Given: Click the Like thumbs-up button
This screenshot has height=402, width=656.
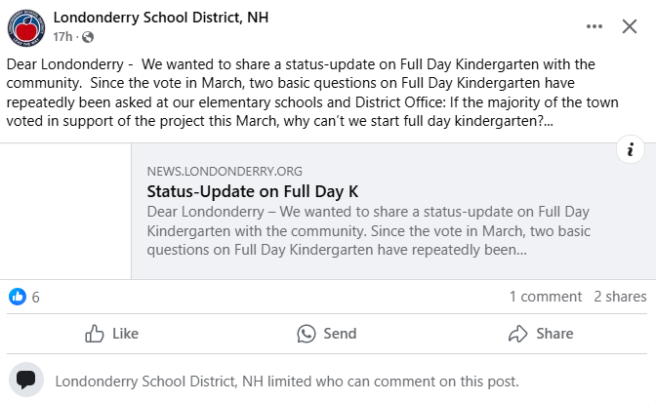Looking at the screenshot, I should (x=111, y=334).
